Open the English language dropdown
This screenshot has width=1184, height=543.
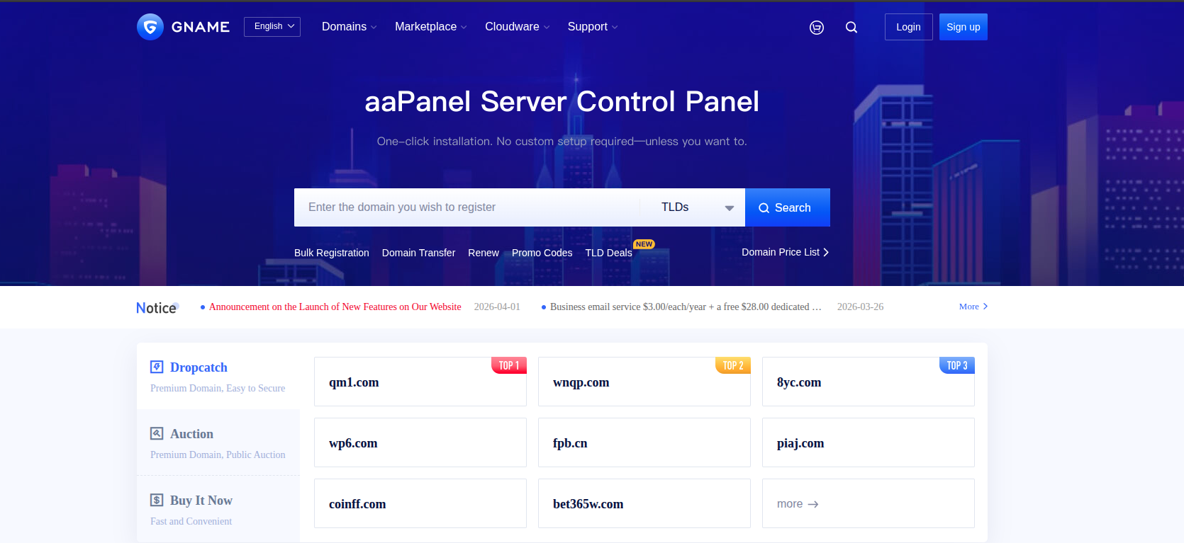pyautogui.click(x=272, y=27)
